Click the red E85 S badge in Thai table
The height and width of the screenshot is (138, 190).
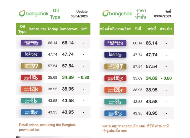(x=115, y=78)
